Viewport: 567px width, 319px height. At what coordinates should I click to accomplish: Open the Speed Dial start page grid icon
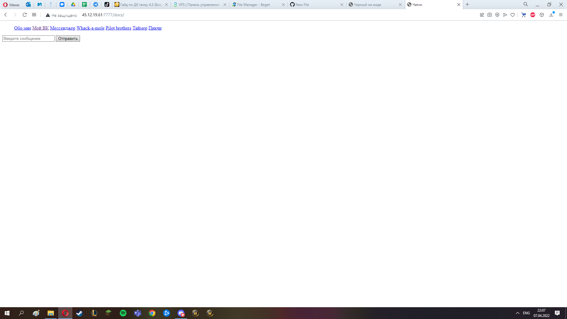pyautogui.click(x=34, y=15)
